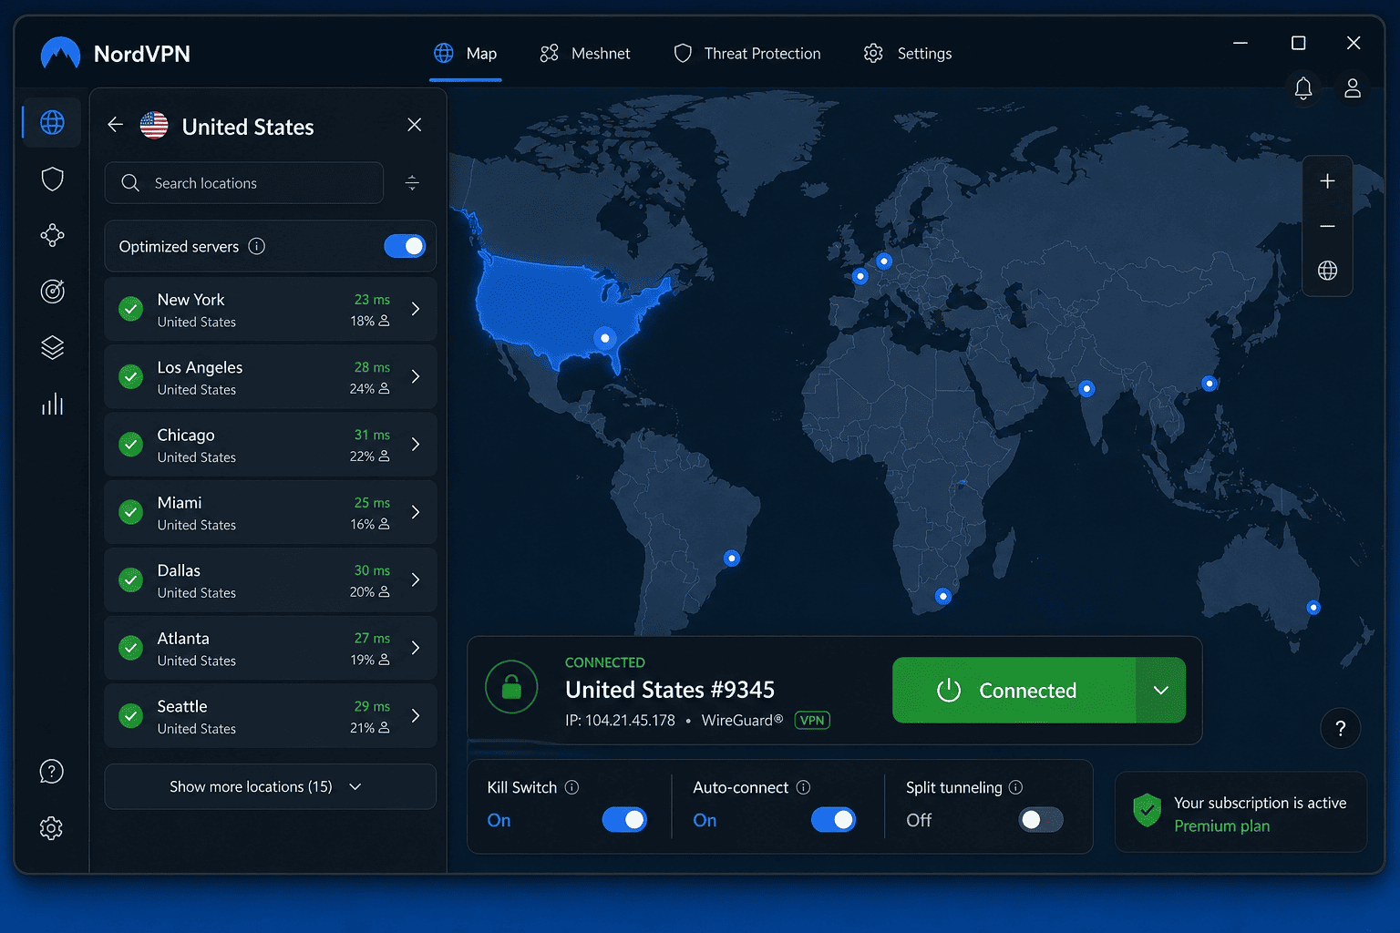Viewport: 1400px width, 933px height.
Task: Click the green check for Miami
Action: [131, 512]
